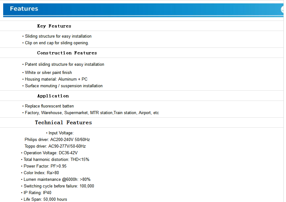Click the Factory, Warehouse, Supermarket line
This screenshot has width=286, height=202.
pyautogui.click(x=92, y=113)
